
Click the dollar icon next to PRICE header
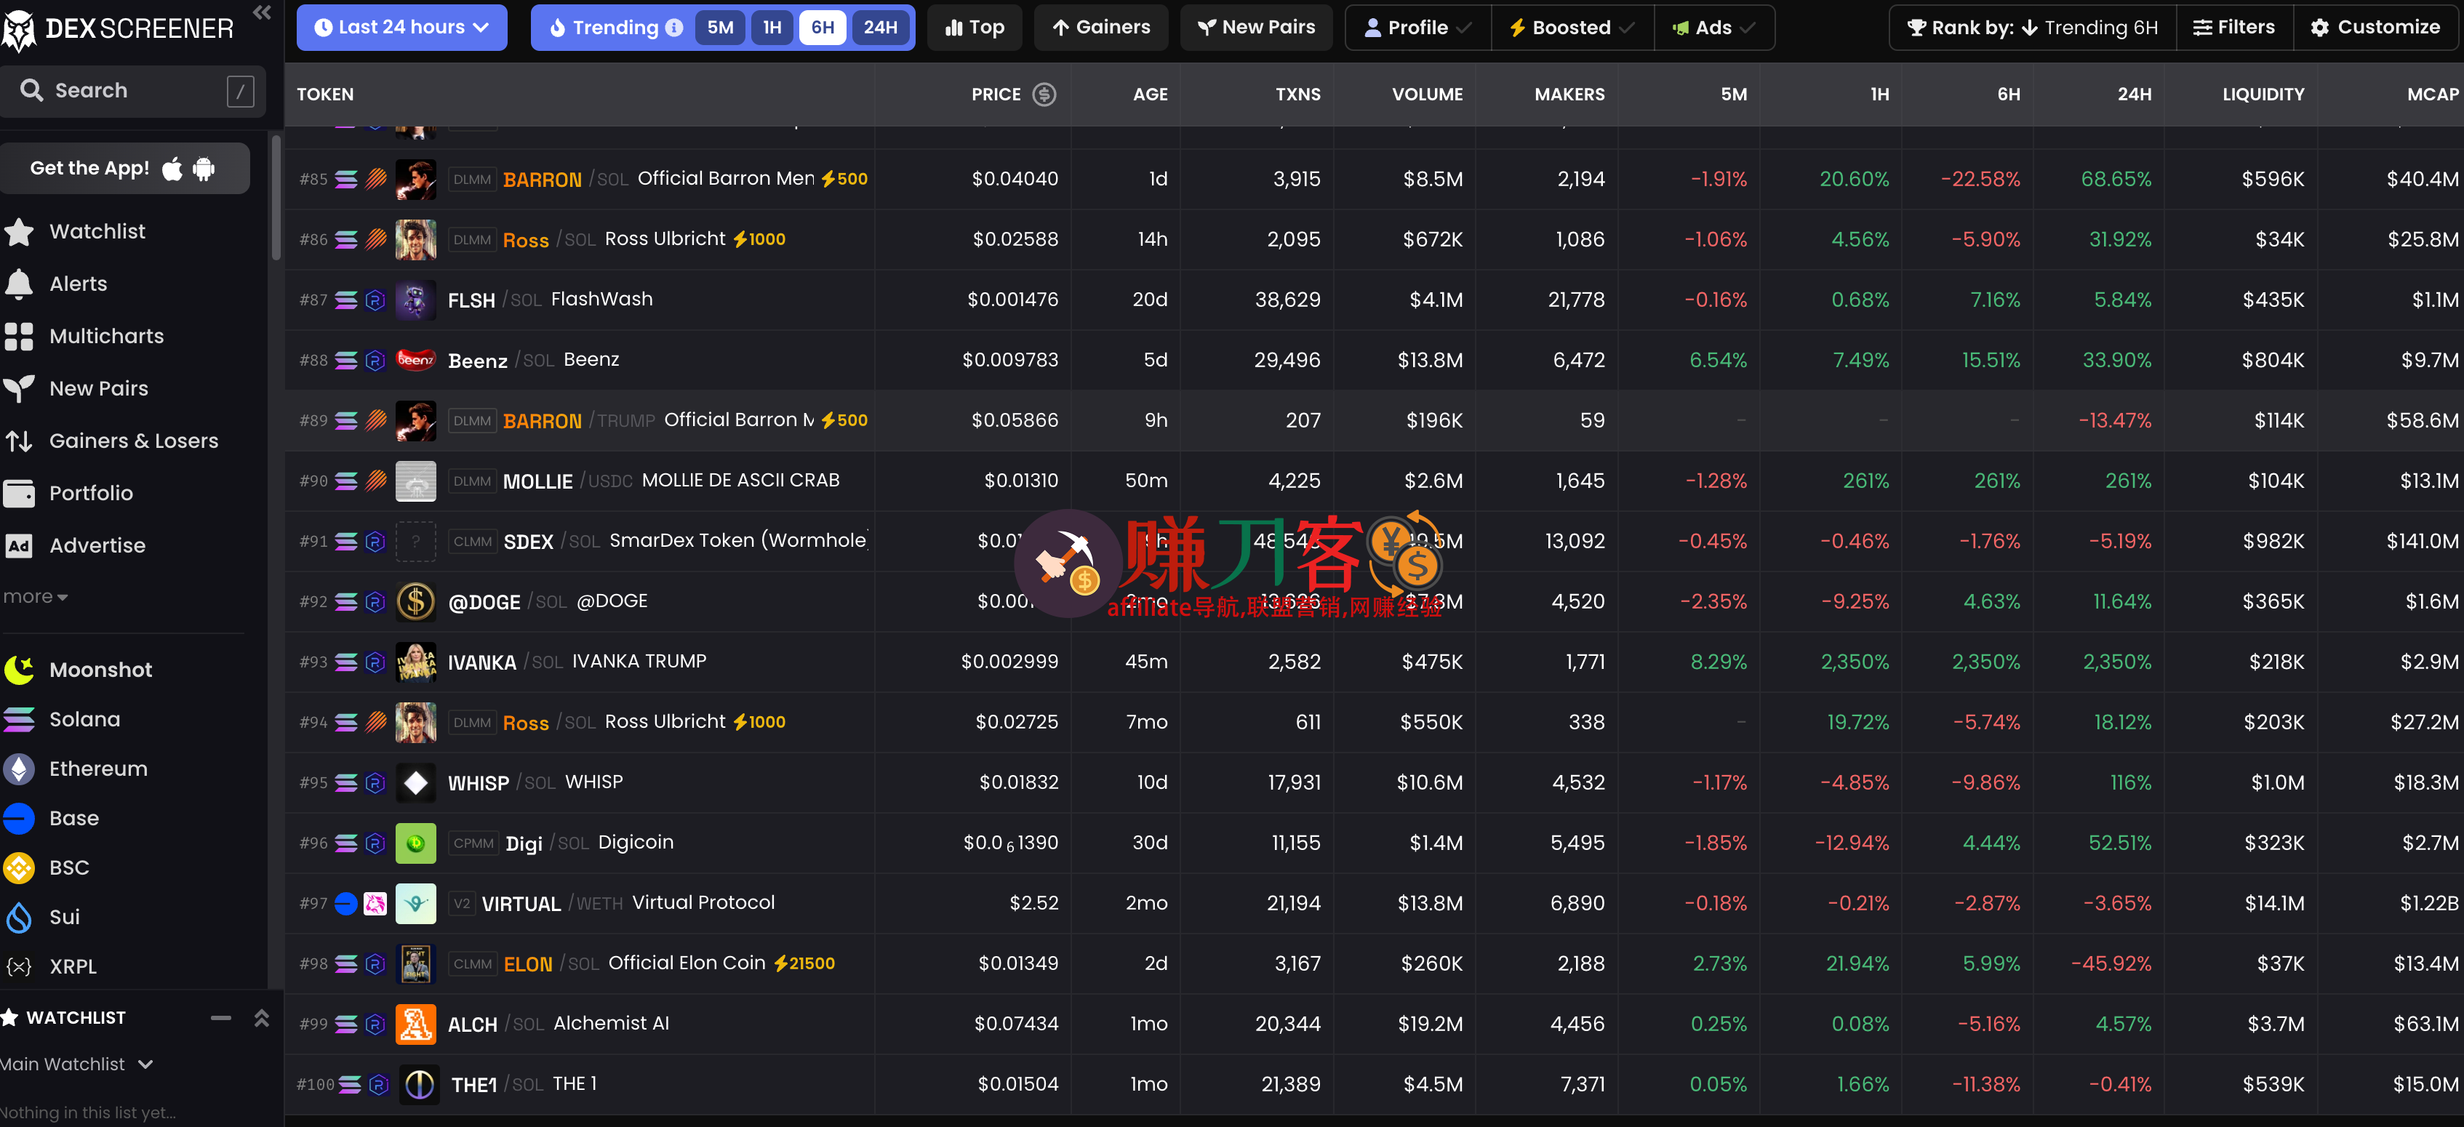[1044, 94]
